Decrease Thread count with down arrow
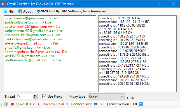 [x=35, y=98]
